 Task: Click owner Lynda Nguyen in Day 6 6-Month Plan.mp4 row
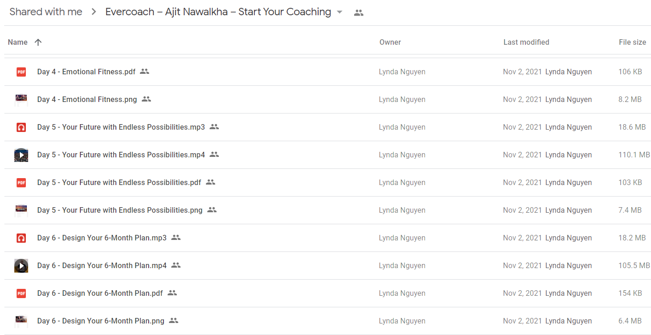402,265
